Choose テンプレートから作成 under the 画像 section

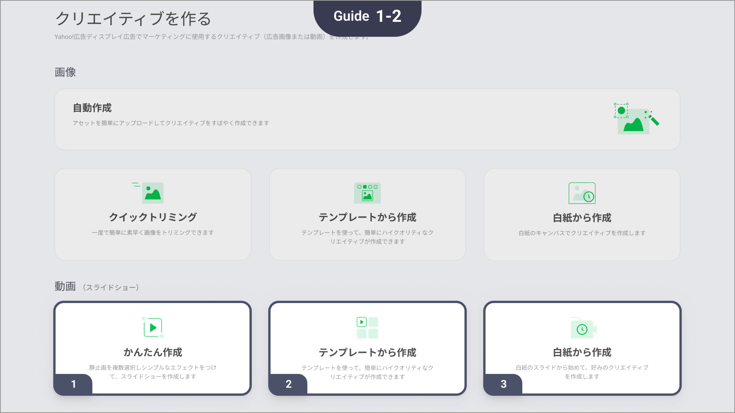(367, 217)
